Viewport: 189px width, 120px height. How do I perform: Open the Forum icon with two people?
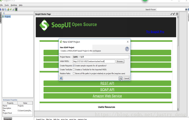pyautogui.click(x=8, y=9)
